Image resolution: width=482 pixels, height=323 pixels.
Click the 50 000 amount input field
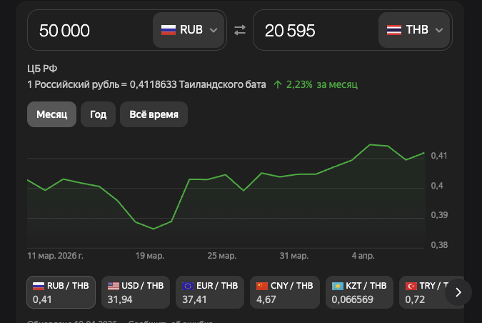click(89, 30)
